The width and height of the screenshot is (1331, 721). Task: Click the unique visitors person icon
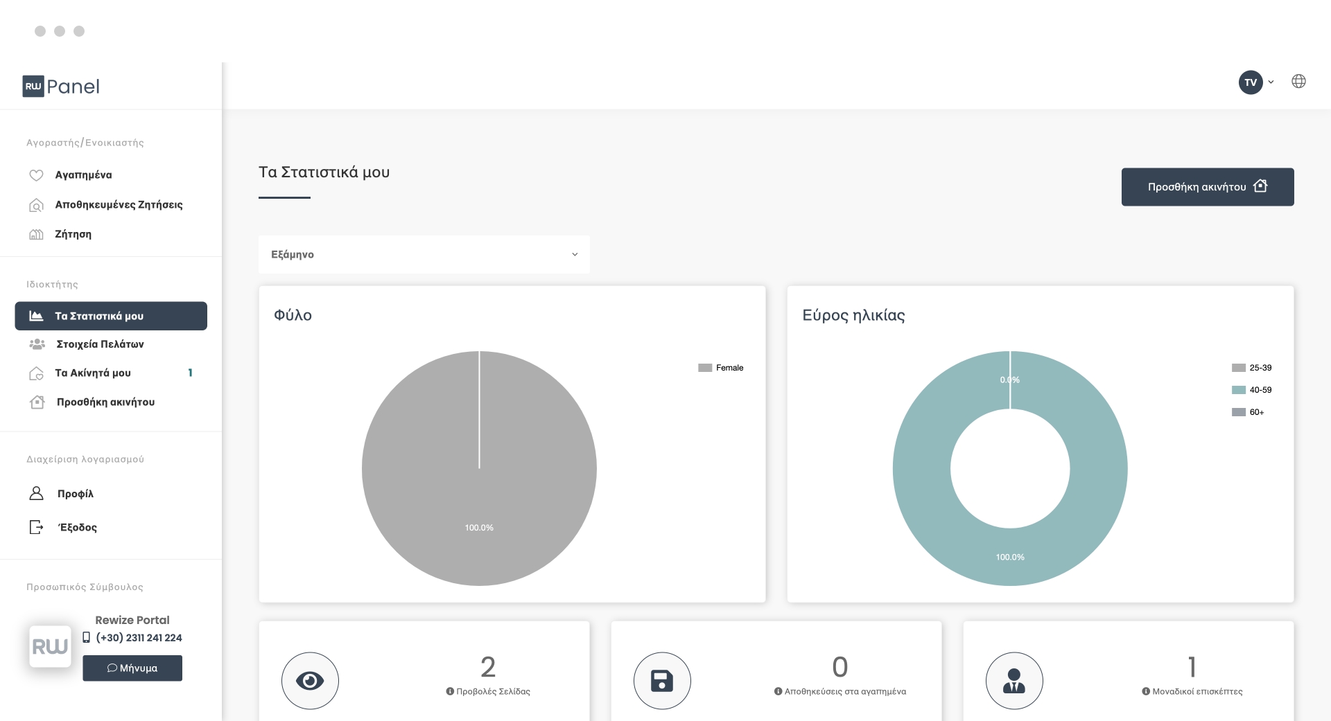[1014, 681]
